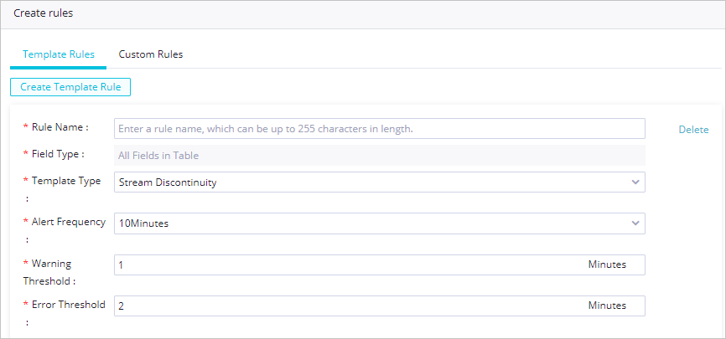Image resolution: width=726 pixels, height=339 pixels.
Task: Delete this rule via the Delete link
Action: pos(693,130)
